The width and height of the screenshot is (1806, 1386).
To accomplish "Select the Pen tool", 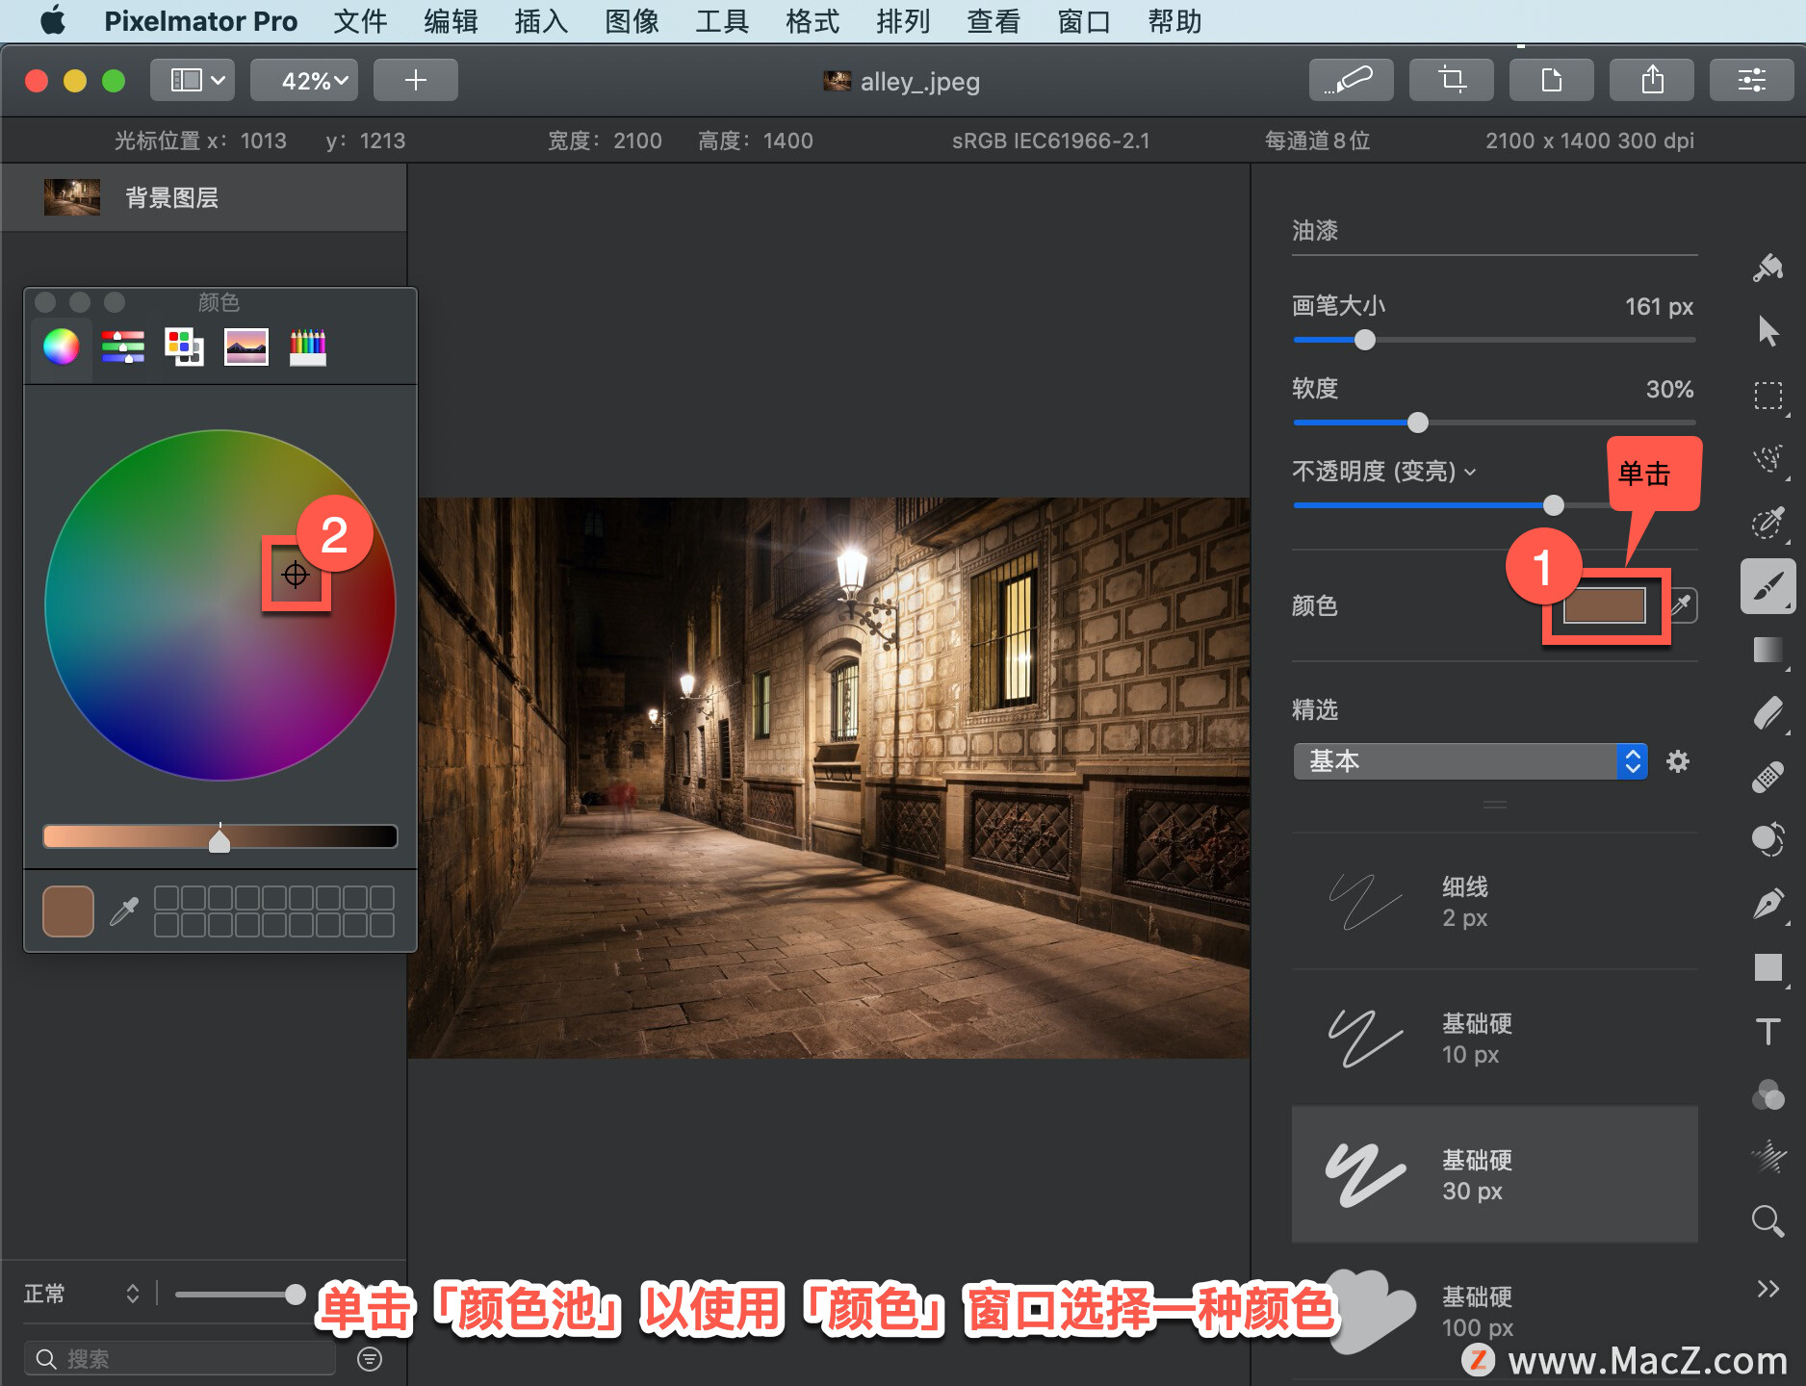I will click(x=1767, y=904).
